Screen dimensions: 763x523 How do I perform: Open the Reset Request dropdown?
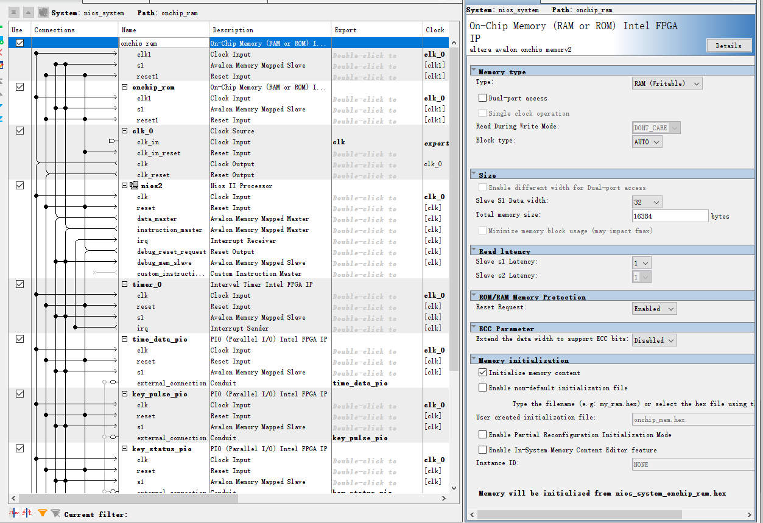click(x=655, y=309)
